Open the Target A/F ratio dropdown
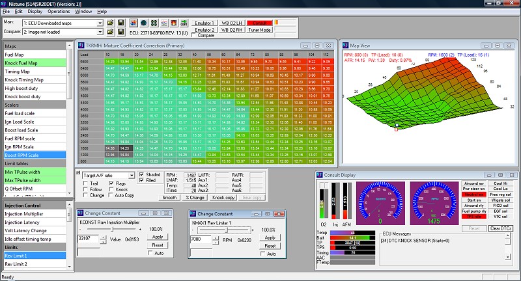 tap(130, 176)
